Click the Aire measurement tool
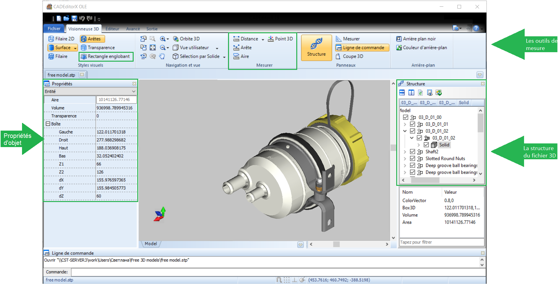 [x=241, y=56]
